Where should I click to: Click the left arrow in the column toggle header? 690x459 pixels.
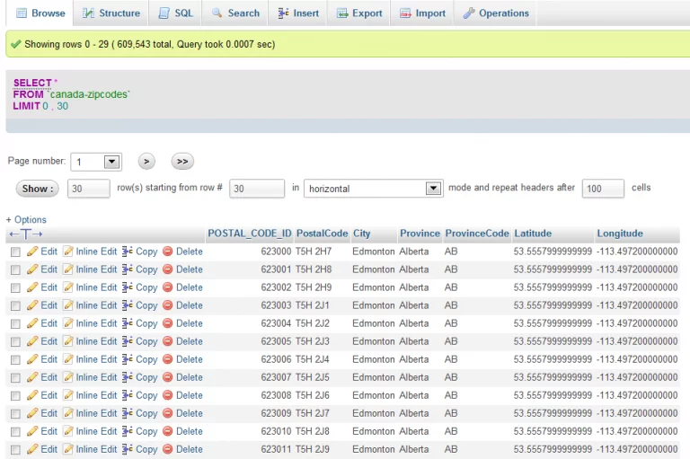(x=13, y=234)
